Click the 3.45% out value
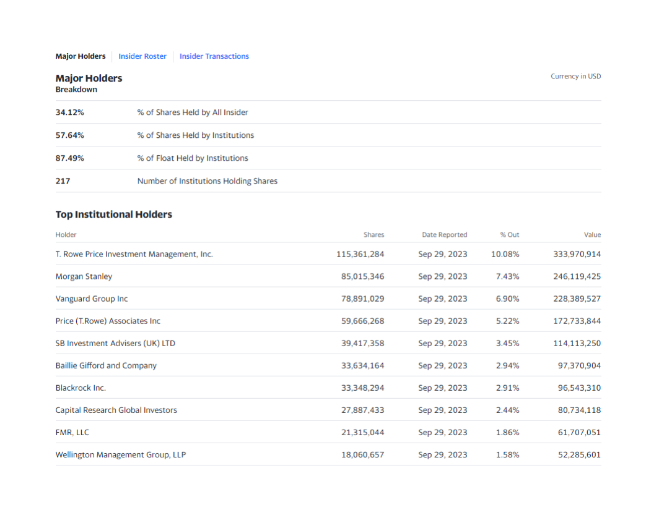 click(508, 343)
